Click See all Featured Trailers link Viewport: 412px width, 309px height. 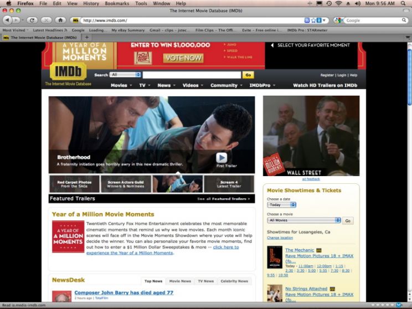223,199
